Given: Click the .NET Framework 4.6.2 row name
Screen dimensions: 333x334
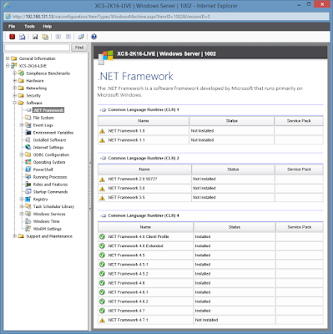Looking at the screenshot, I should (x=128, y=301).
